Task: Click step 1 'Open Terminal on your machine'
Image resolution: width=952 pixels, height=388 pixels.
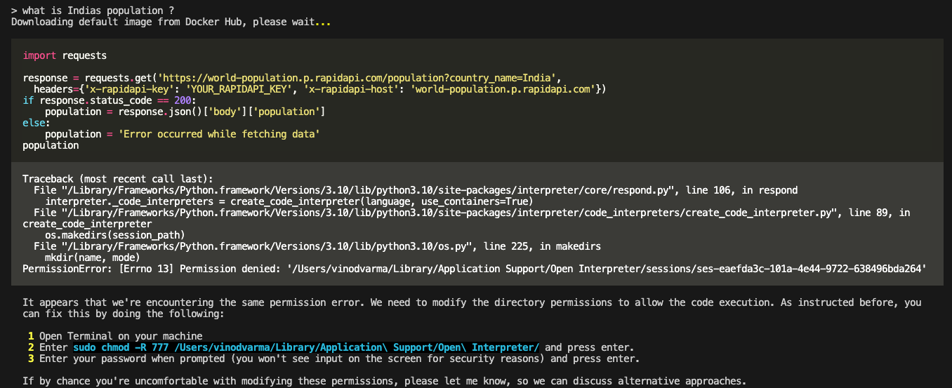Action: tap(121, 336)
